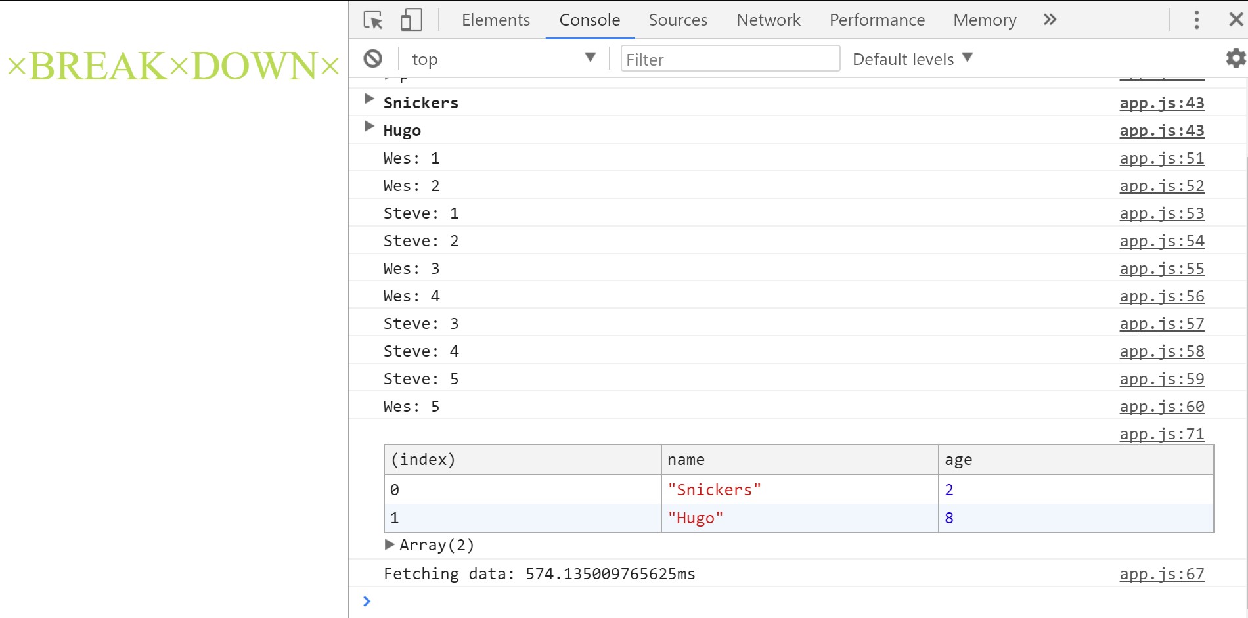
Task: Click the Wes: 4 log message
Action: [412, 296]
